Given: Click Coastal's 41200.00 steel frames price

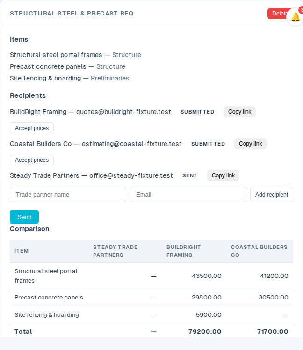Looking at the screenshot, I should [x=274, y=276].
